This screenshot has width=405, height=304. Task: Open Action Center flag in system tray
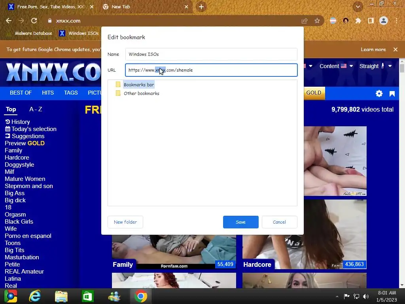[346, 296]
